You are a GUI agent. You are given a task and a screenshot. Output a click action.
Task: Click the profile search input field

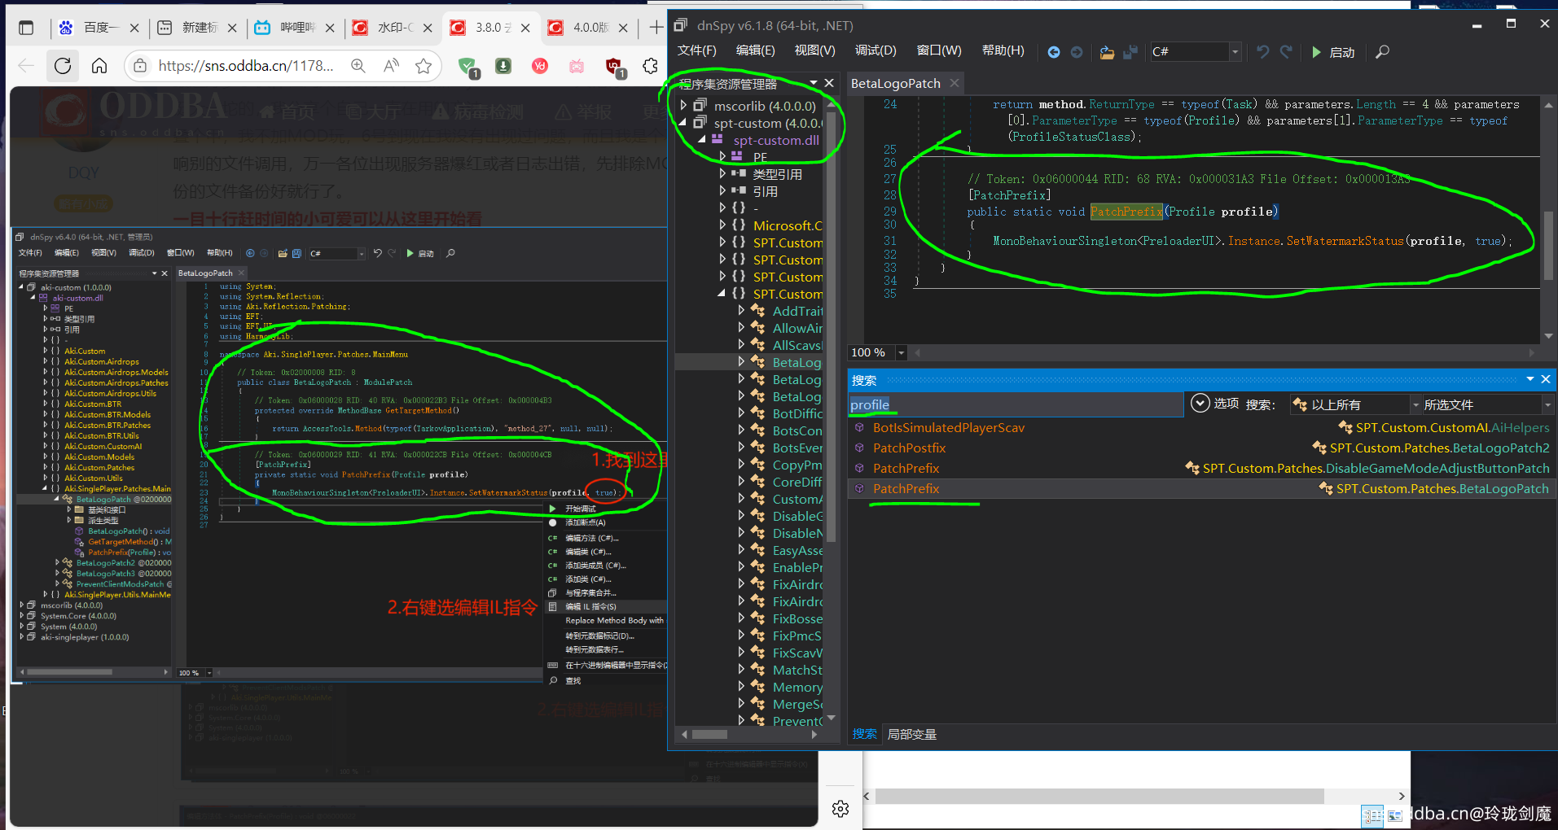pyautogui.click(x=1015, y=404)
